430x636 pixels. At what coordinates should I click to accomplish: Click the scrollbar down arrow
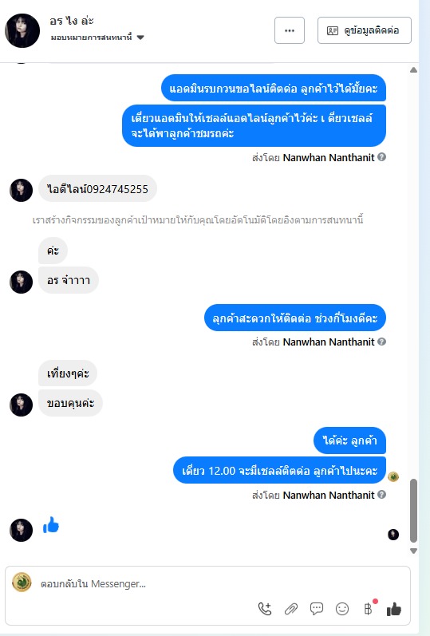click(413, 551)
